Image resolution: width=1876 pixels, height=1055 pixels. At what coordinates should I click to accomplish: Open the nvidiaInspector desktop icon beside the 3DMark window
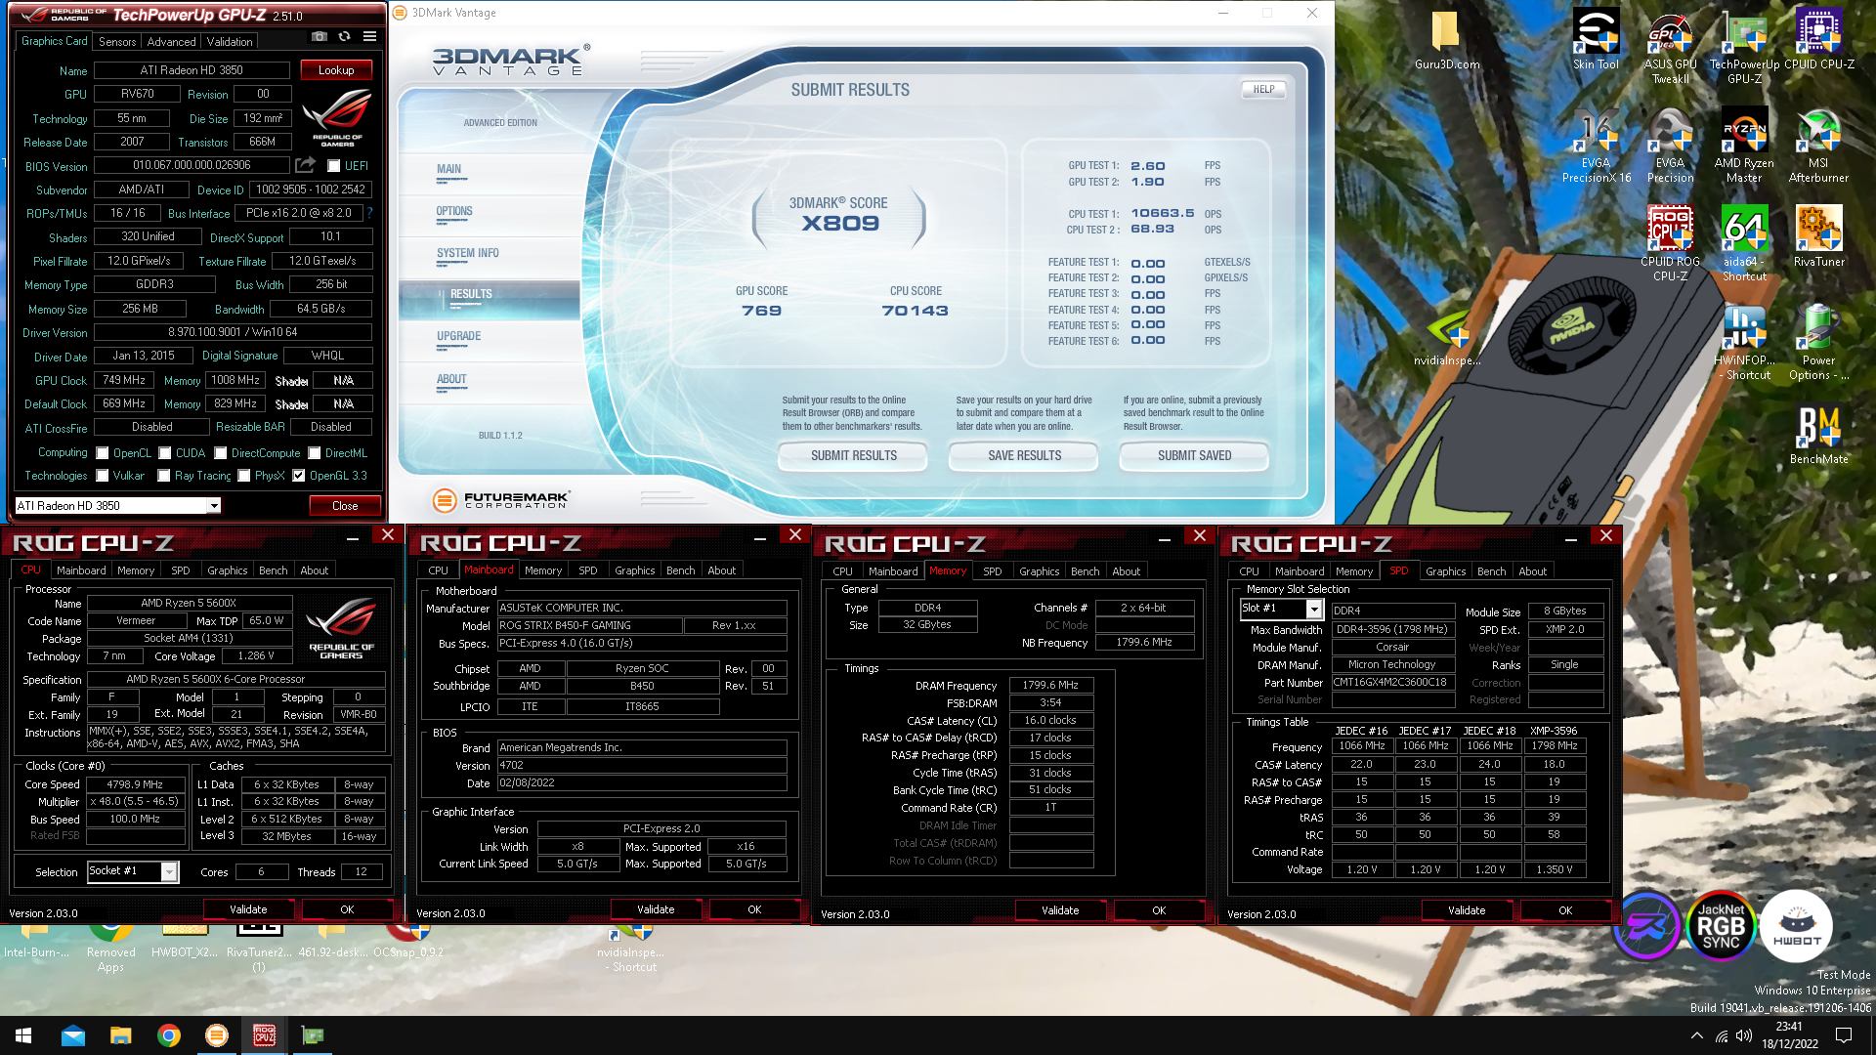pos(1446,337)
